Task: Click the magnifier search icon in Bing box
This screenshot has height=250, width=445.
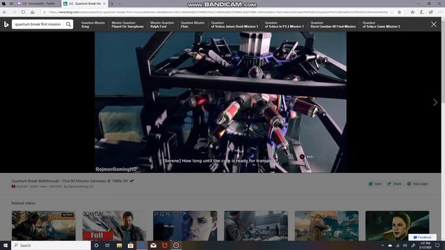Action: (68, 24)
